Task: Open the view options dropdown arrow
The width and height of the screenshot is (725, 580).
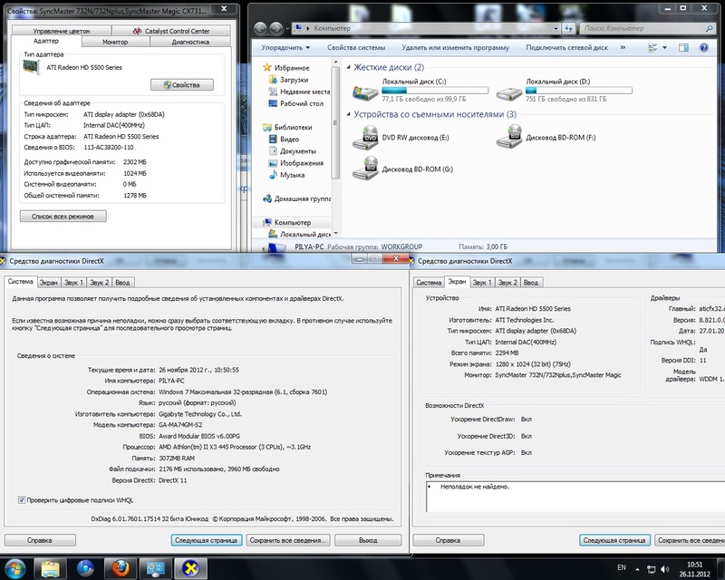Action: (666, 47)
